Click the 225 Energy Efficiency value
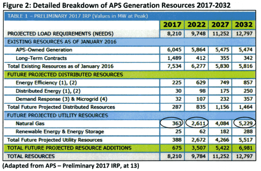 coord(177,83)
